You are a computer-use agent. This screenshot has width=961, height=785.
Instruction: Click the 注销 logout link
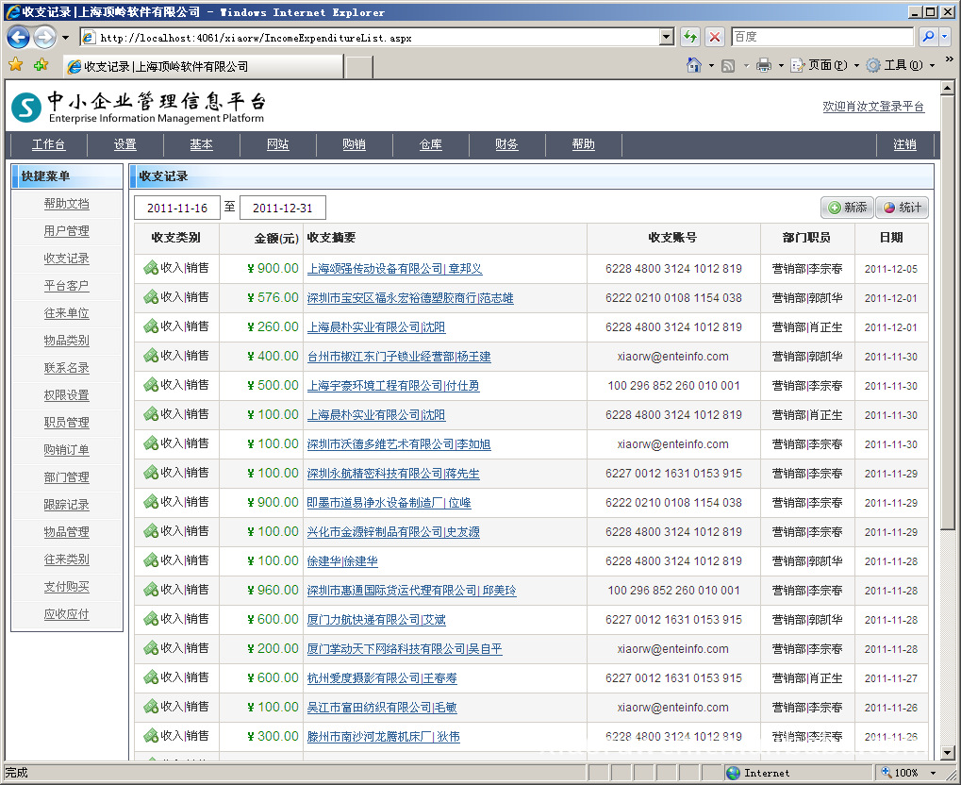(903, 144)
